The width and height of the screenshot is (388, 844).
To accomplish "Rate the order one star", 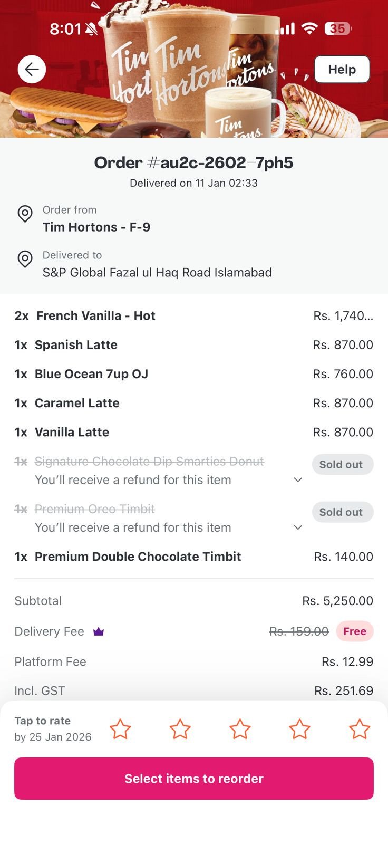I will pyautogui.click(x=120, y=729).
